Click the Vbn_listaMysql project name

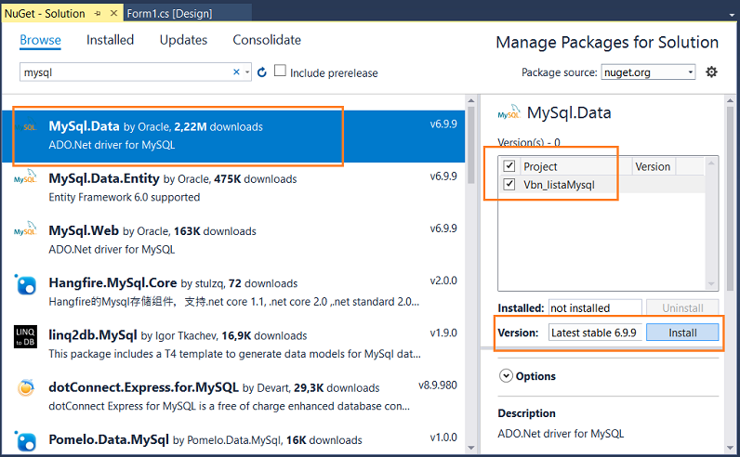click(x=559, y=185)
